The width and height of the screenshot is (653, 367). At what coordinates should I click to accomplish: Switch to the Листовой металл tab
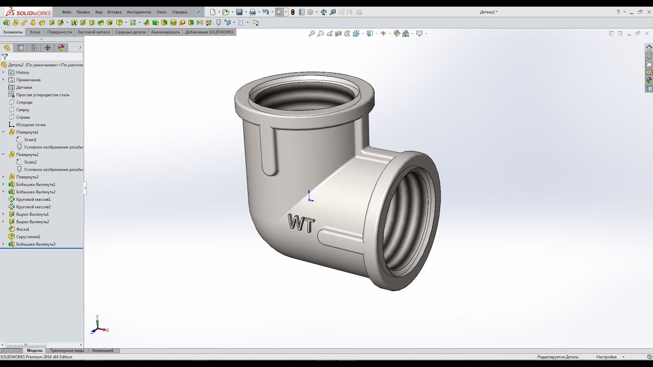(93, 32)
